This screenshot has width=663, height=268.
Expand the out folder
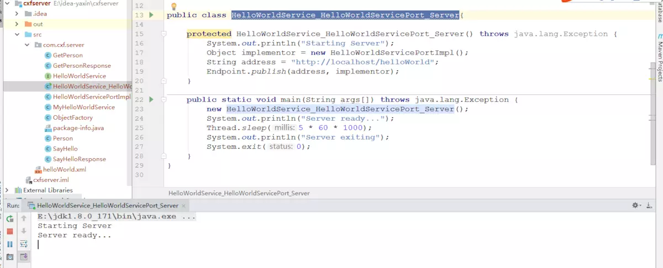point(17,24)
